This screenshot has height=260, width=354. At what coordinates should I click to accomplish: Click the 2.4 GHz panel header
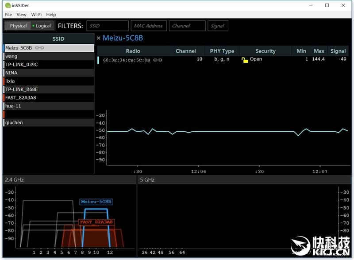pos(69,180)
